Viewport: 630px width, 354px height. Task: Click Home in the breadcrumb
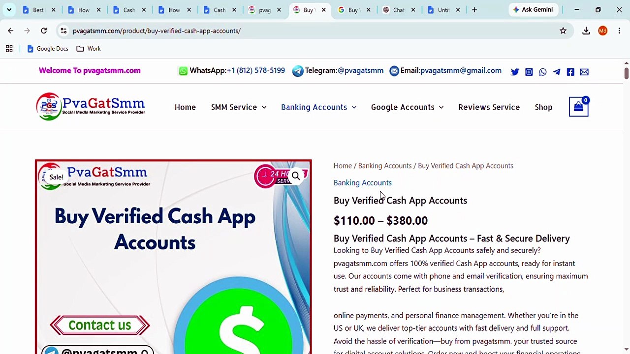click(343, 166)
